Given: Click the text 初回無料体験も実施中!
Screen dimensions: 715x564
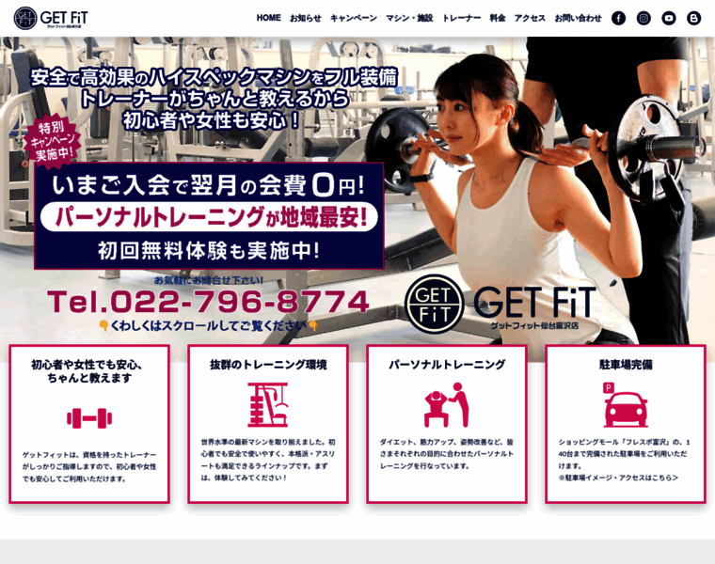Looking at the screenshot, I should 209,250.
